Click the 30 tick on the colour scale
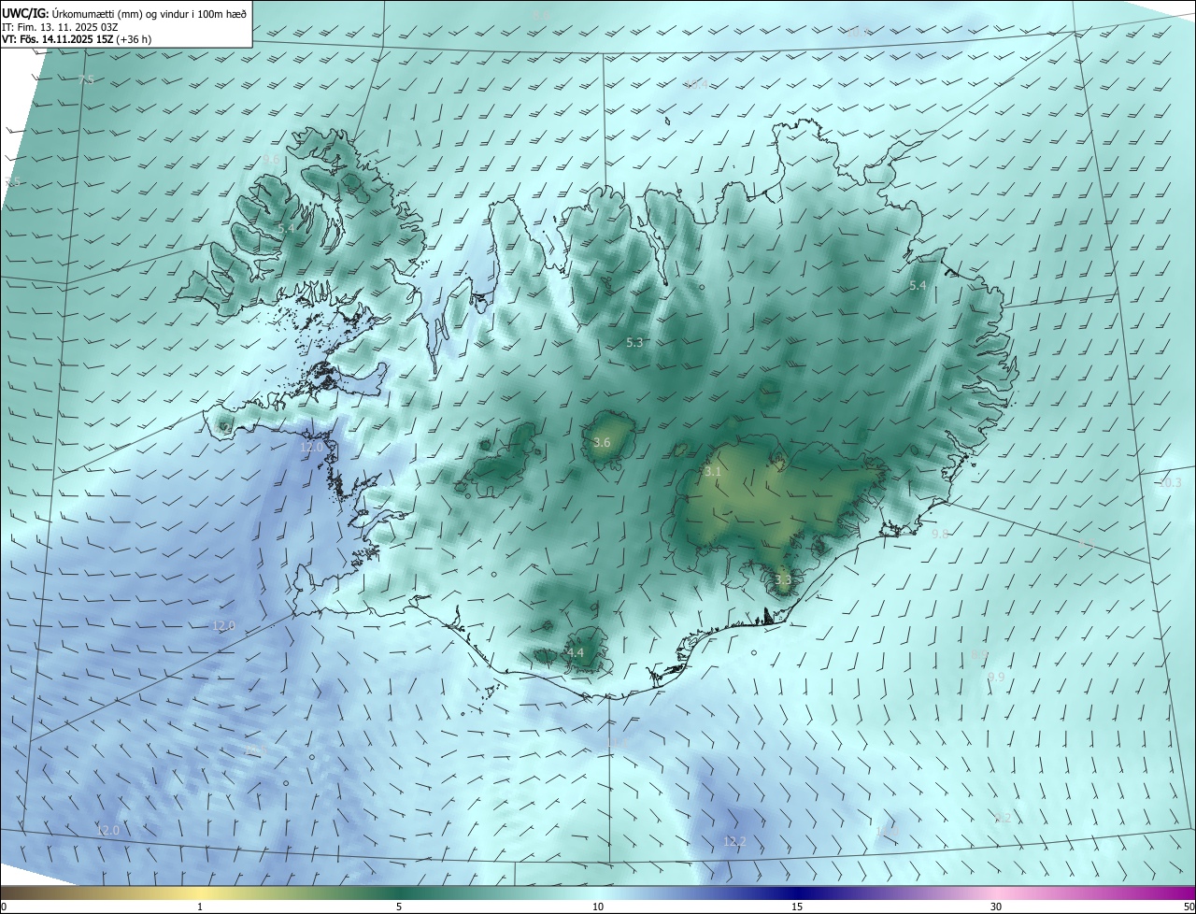 click(x=996, y=907)
